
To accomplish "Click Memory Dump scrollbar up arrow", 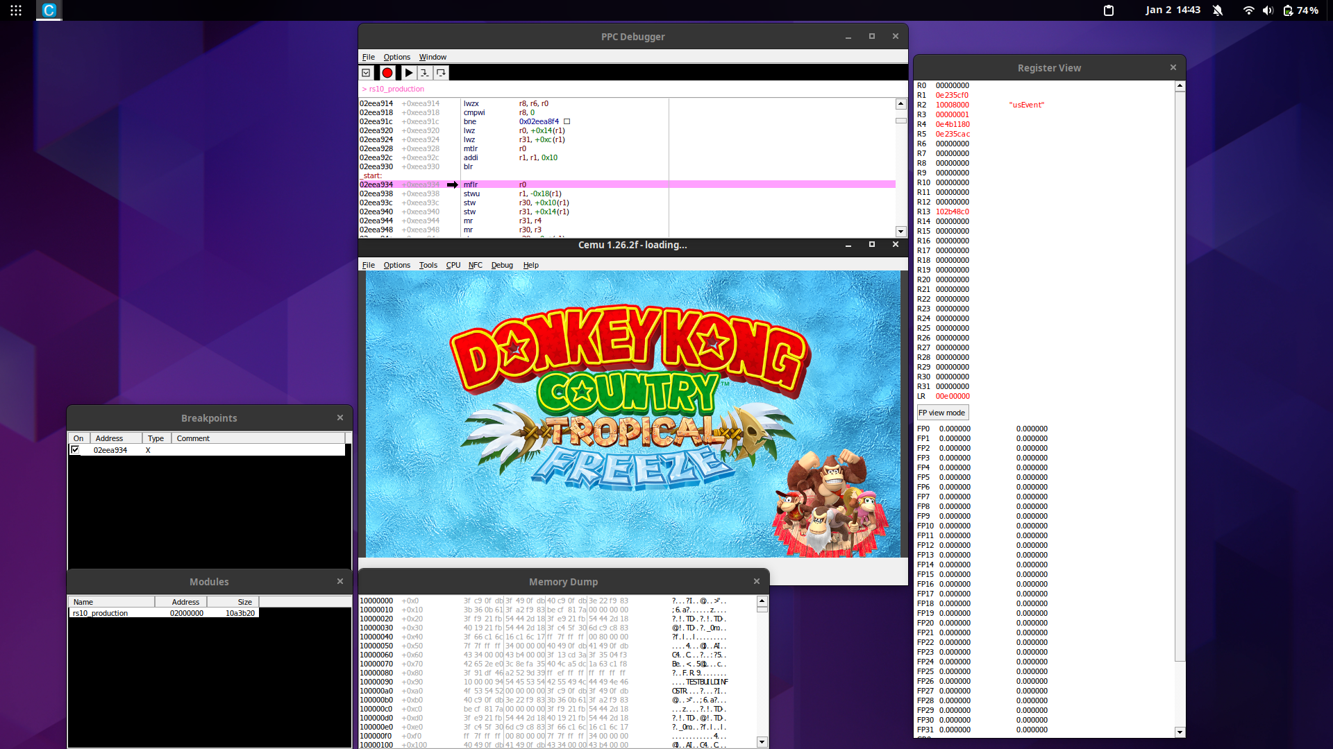I will [762, 601].
